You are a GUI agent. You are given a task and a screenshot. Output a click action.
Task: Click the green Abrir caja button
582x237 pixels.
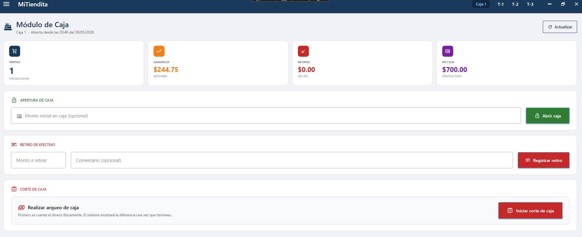(548, 116)
